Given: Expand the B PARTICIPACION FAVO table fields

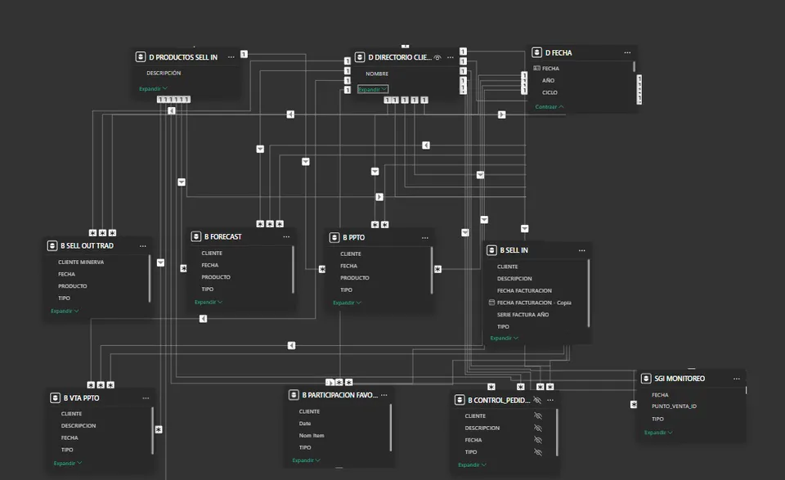Looking at the screenshot, I should 307,460.
